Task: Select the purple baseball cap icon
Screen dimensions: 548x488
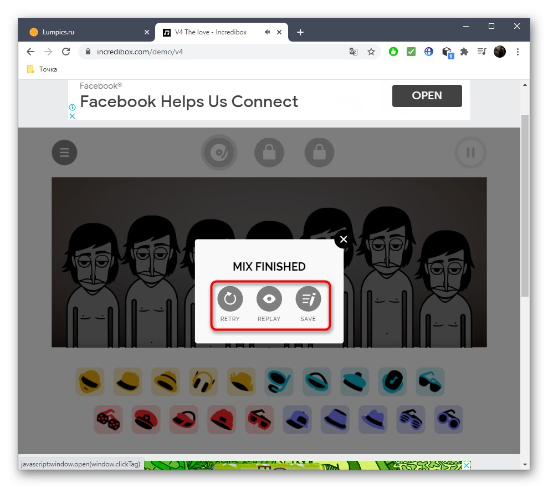Action: click(x=297, y=419)
